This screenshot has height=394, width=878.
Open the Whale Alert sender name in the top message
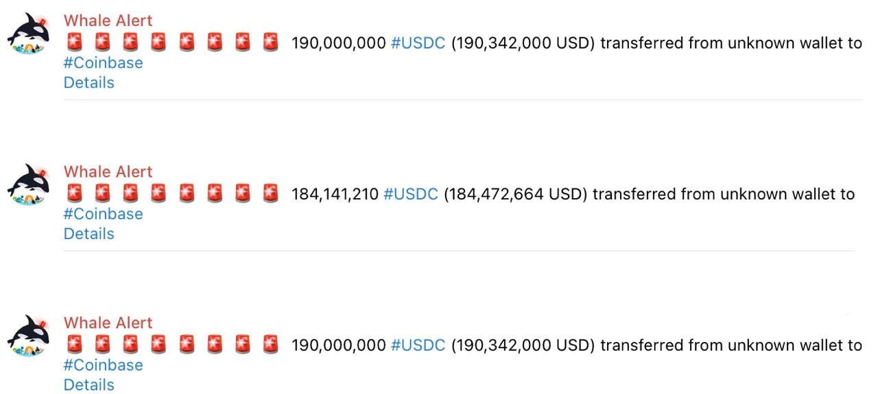[108, 21]
